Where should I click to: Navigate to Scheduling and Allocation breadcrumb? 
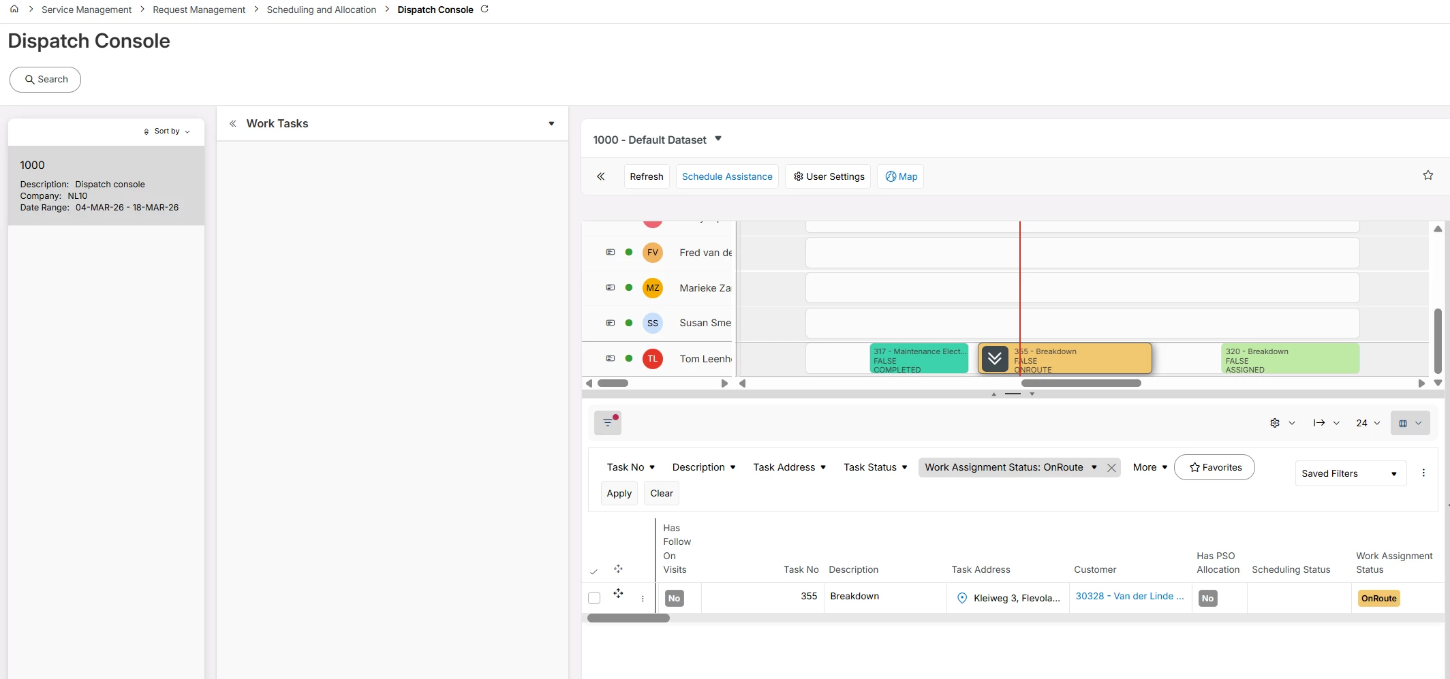(322, 10)
